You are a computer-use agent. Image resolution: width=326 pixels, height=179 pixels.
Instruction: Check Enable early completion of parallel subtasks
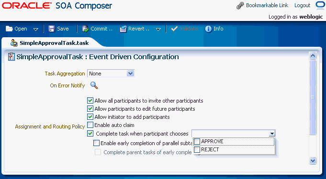click(96, 143)
